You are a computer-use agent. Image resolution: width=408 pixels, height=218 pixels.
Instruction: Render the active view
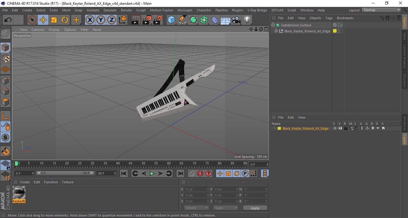click(x=136, y=20)
